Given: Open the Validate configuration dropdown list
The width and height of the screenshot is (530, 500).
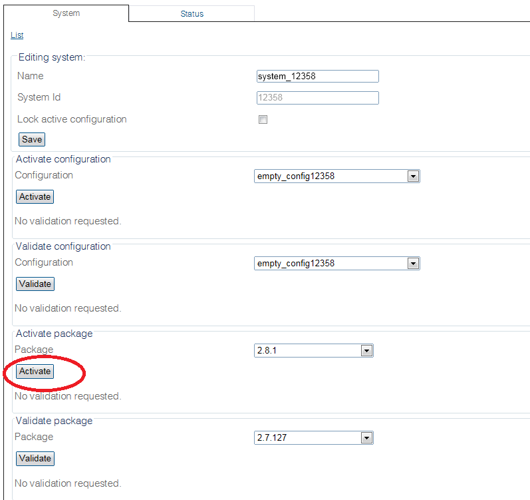Looking at the screenshot, I should pyautogui.click(x=331, y=264).
